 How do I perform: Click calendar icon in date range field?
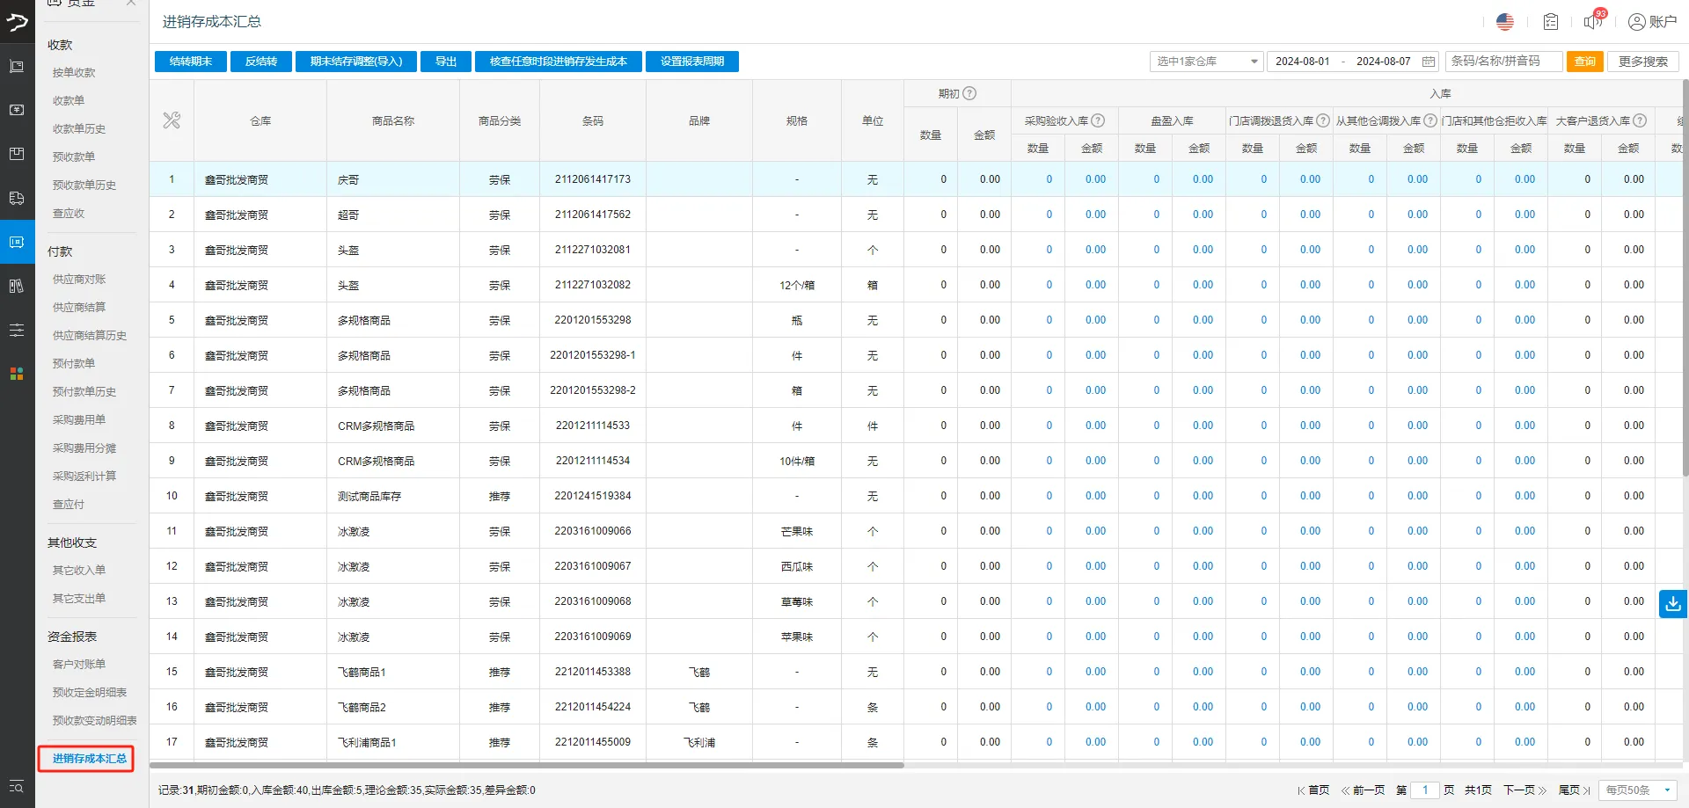tap(1429, 62)
